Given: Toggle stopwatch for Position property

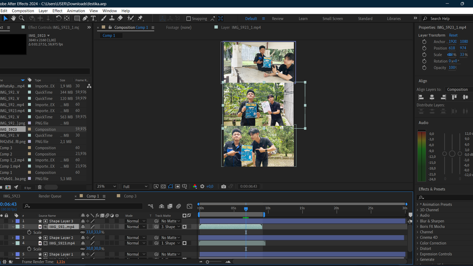Looking at the screenshot, I should (424, 48).
